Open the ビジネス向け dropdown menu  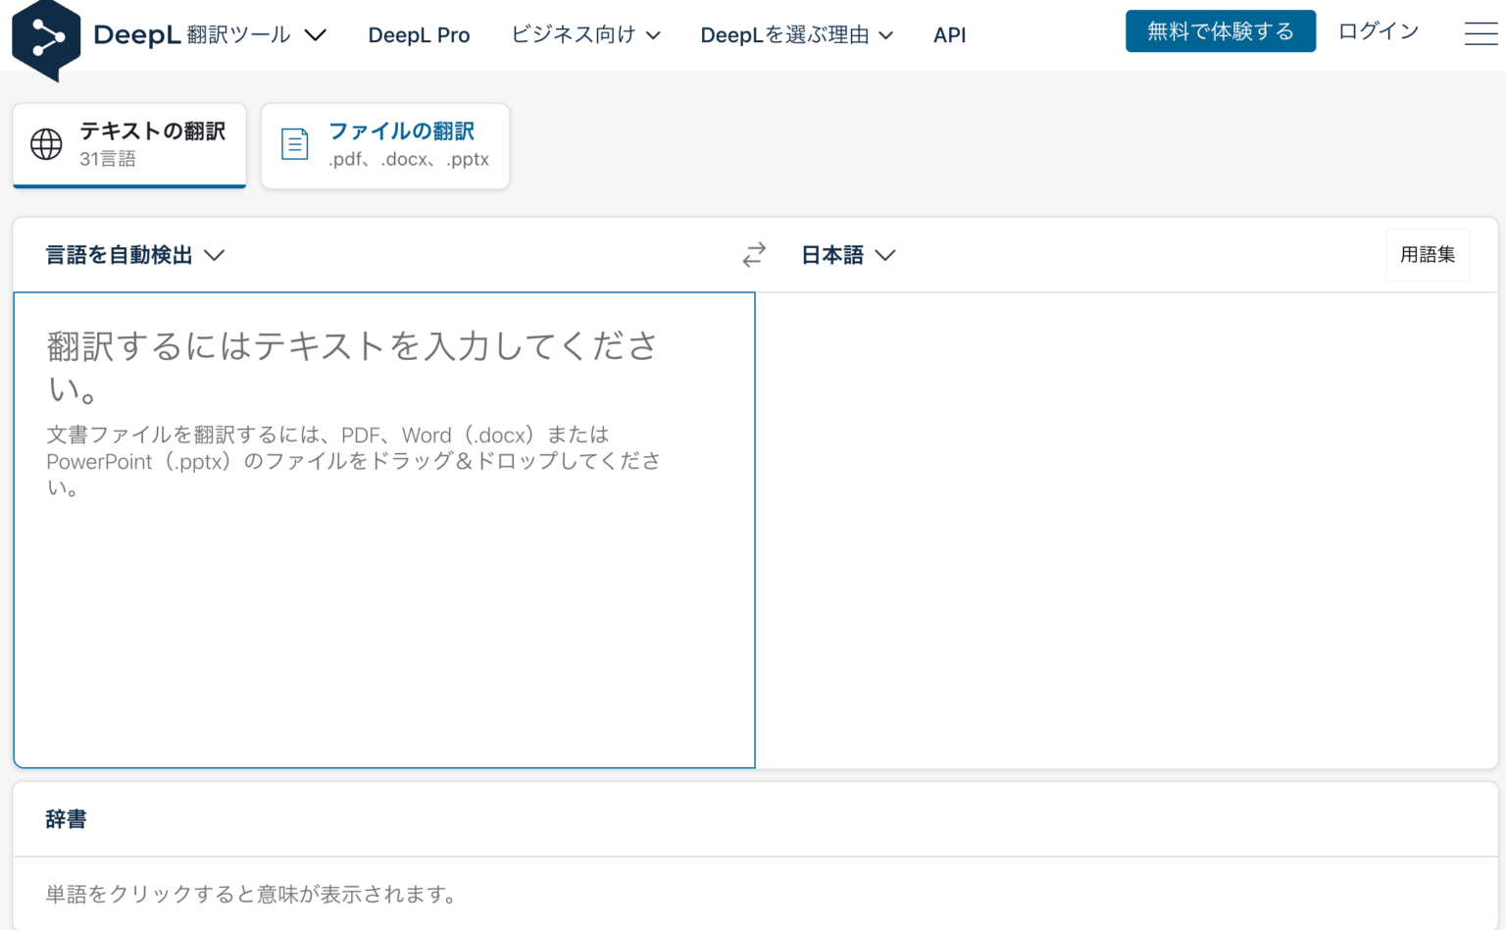[584, 34]
